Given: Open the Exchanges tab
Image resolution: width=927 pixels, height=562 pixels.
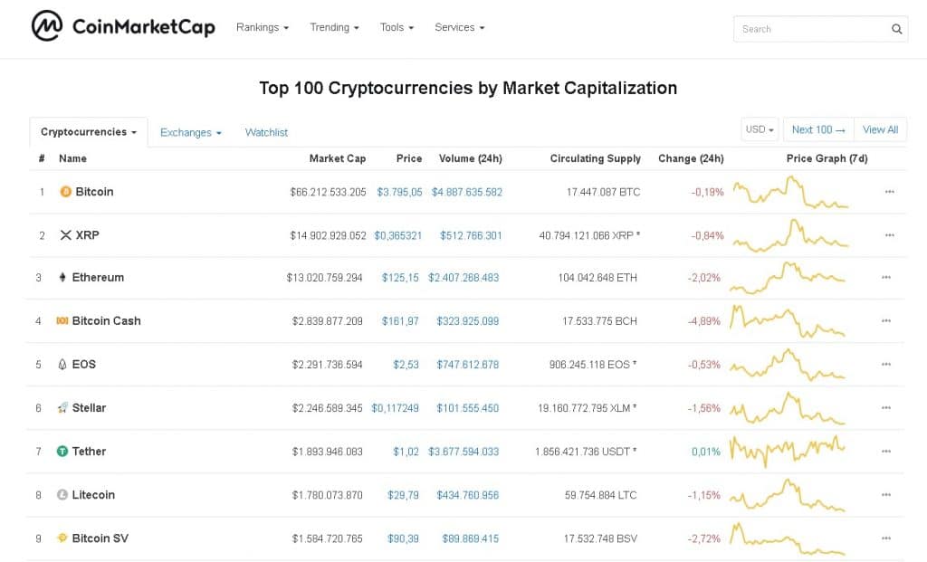Looking at the screenshot, I should coord(190,132).
